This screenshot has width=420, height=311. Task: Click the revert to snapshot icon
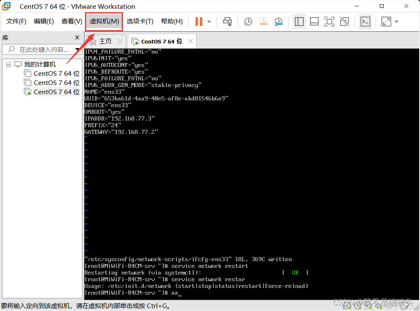pyautogui.click(x=263, y=21)
